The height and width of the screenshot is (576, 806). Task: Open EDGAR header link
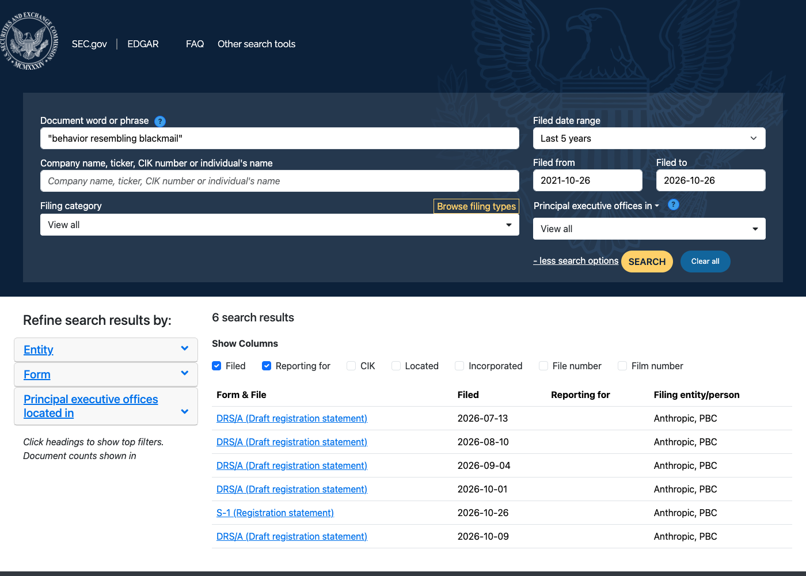[143, 44]
